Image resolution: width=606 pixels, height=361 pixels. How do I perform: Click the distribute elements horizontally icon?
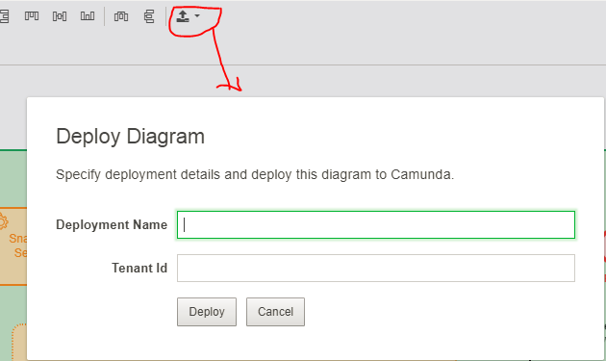pos(121,16)
